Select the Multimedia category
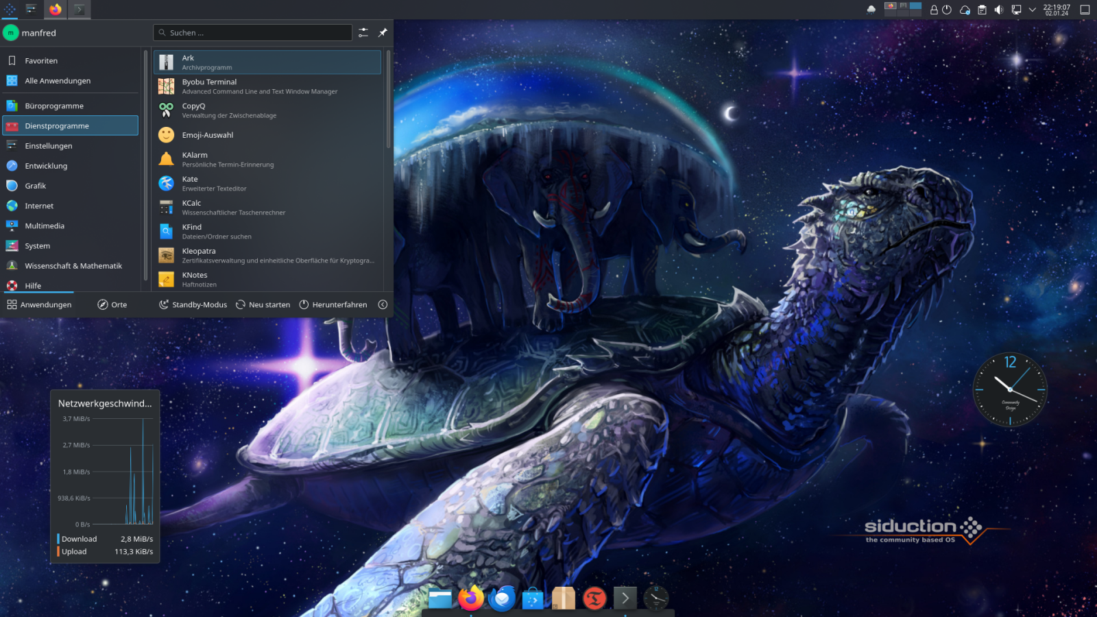 click(x=45, y=226)
